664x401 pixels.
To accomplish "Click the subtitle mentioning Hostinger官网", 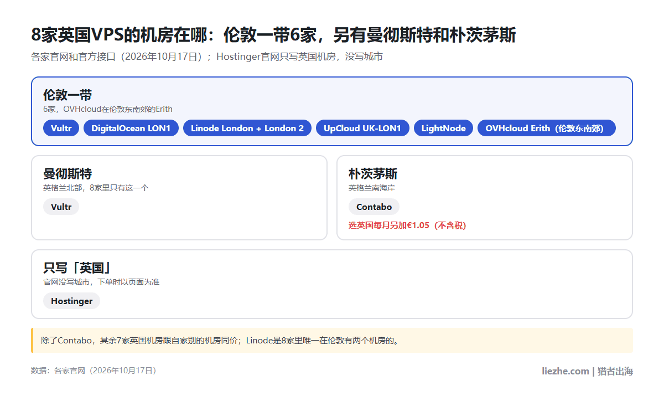I will point(207,56).
